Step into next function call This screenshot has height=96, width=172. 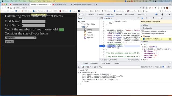pyautogui.click(x=150, y=18)
